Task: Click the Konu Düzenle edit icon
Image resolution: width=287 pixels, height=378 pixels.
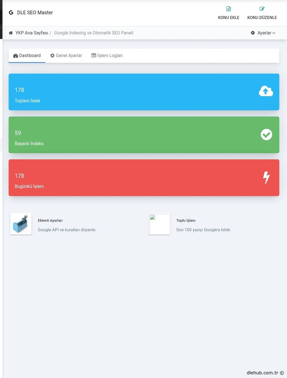Action: (262, 9)
